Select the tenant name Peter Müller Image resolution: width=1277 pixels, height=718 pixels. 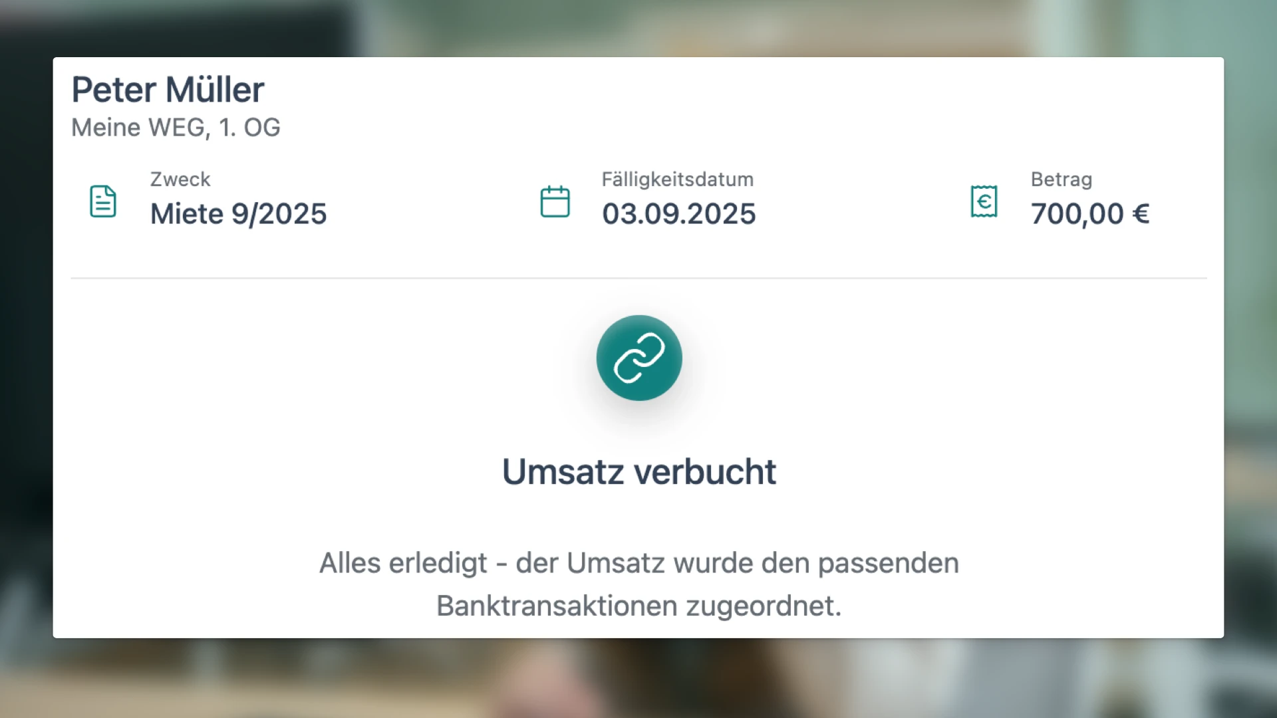tap(168, 90)
